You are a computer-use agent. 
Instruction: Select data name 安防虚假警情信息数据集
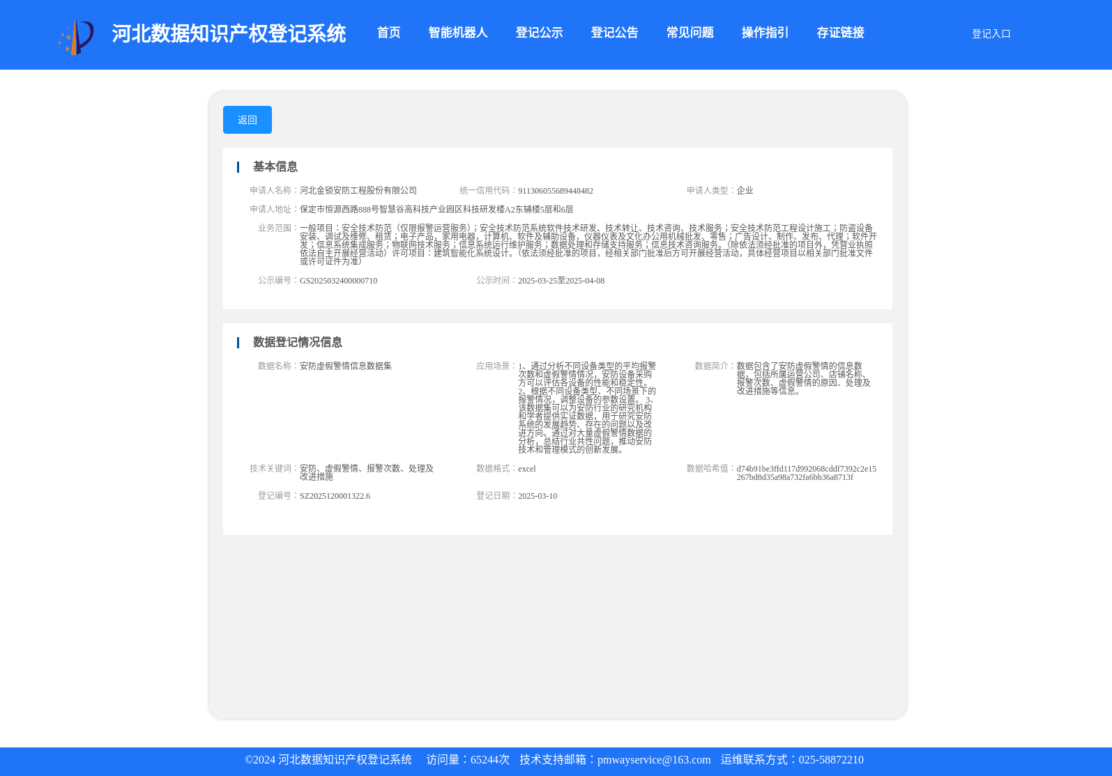click(346, 366)
